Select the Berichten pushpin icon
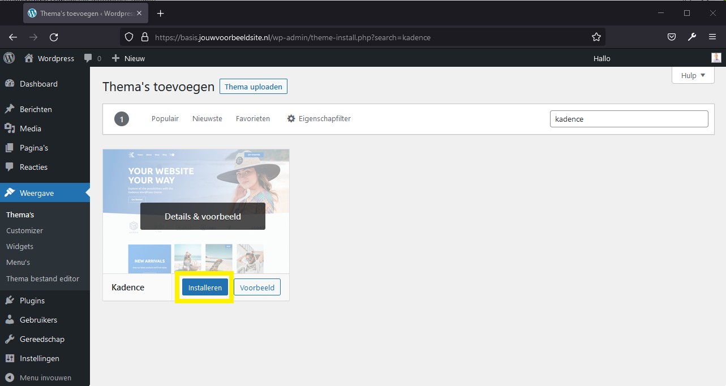The height and width of the screenshot is (386, 726). (x=11, y=109)
